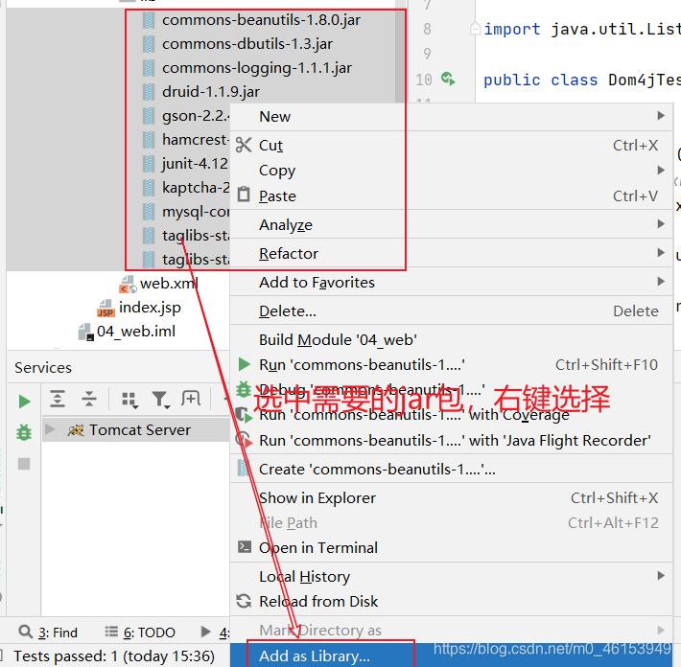Choose Run 'commons-beanutils-1....' with Coverage
The height and width of the screenshot is (667, 681).
click(x=451, y=415)
